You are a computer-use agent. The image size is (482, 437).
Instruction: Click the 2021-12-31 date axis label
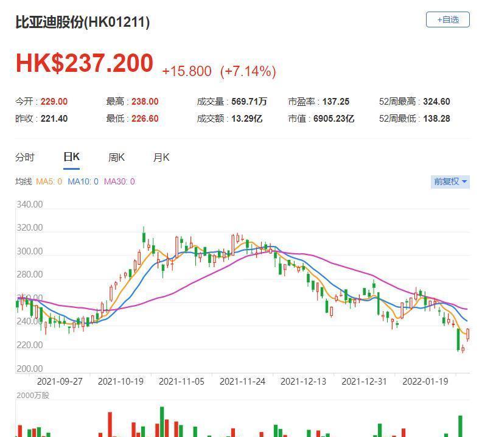tap(365, 382)
